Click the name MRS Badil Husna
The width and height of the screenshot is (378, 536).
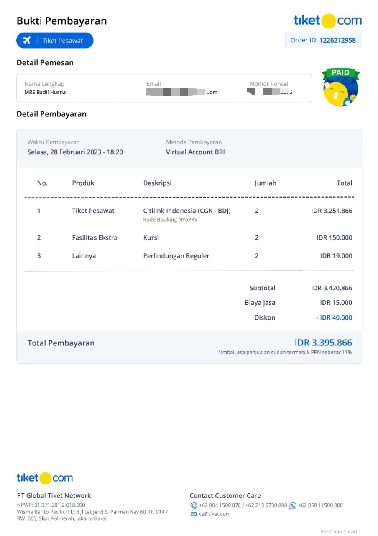(x=45, y=92)
